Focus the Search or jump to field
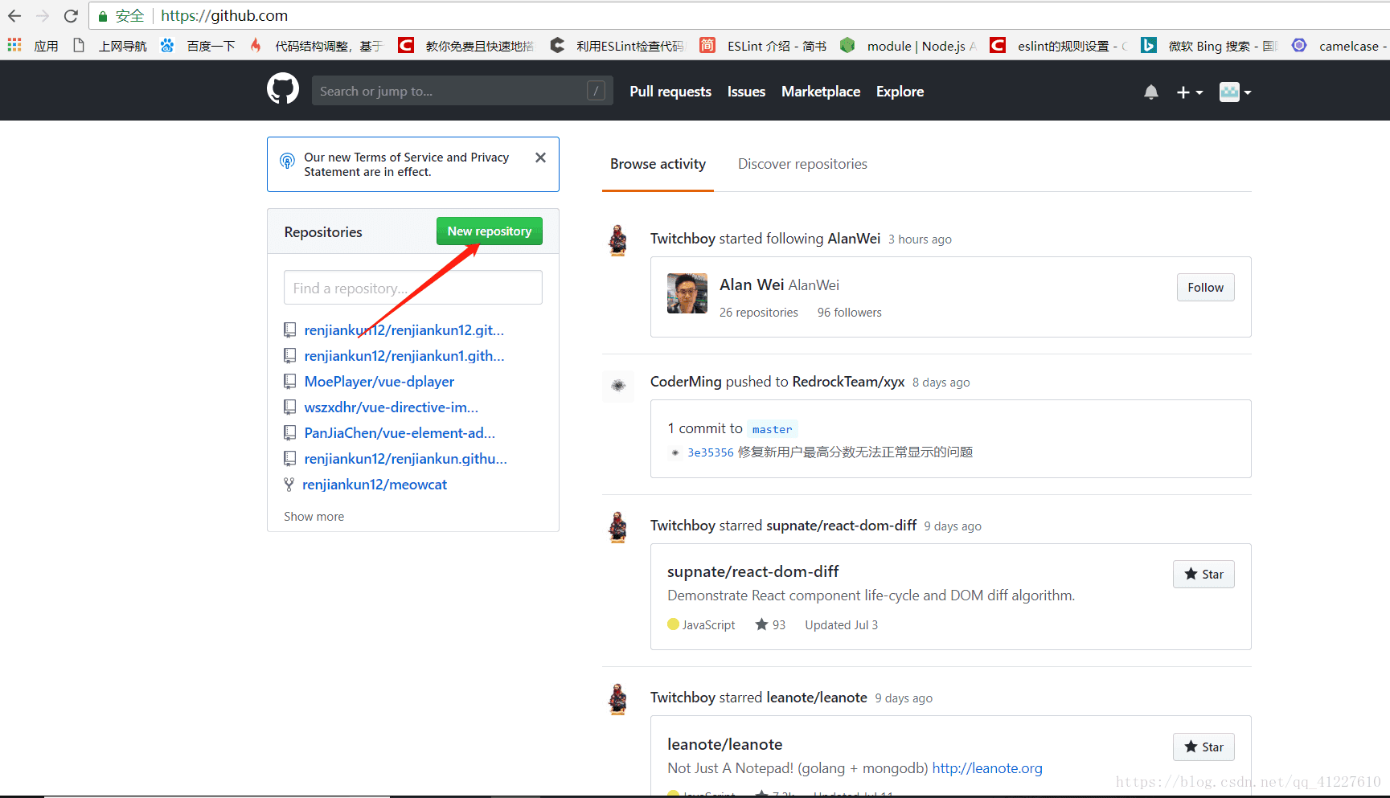The image size is (1390, 798). (462, 91)
